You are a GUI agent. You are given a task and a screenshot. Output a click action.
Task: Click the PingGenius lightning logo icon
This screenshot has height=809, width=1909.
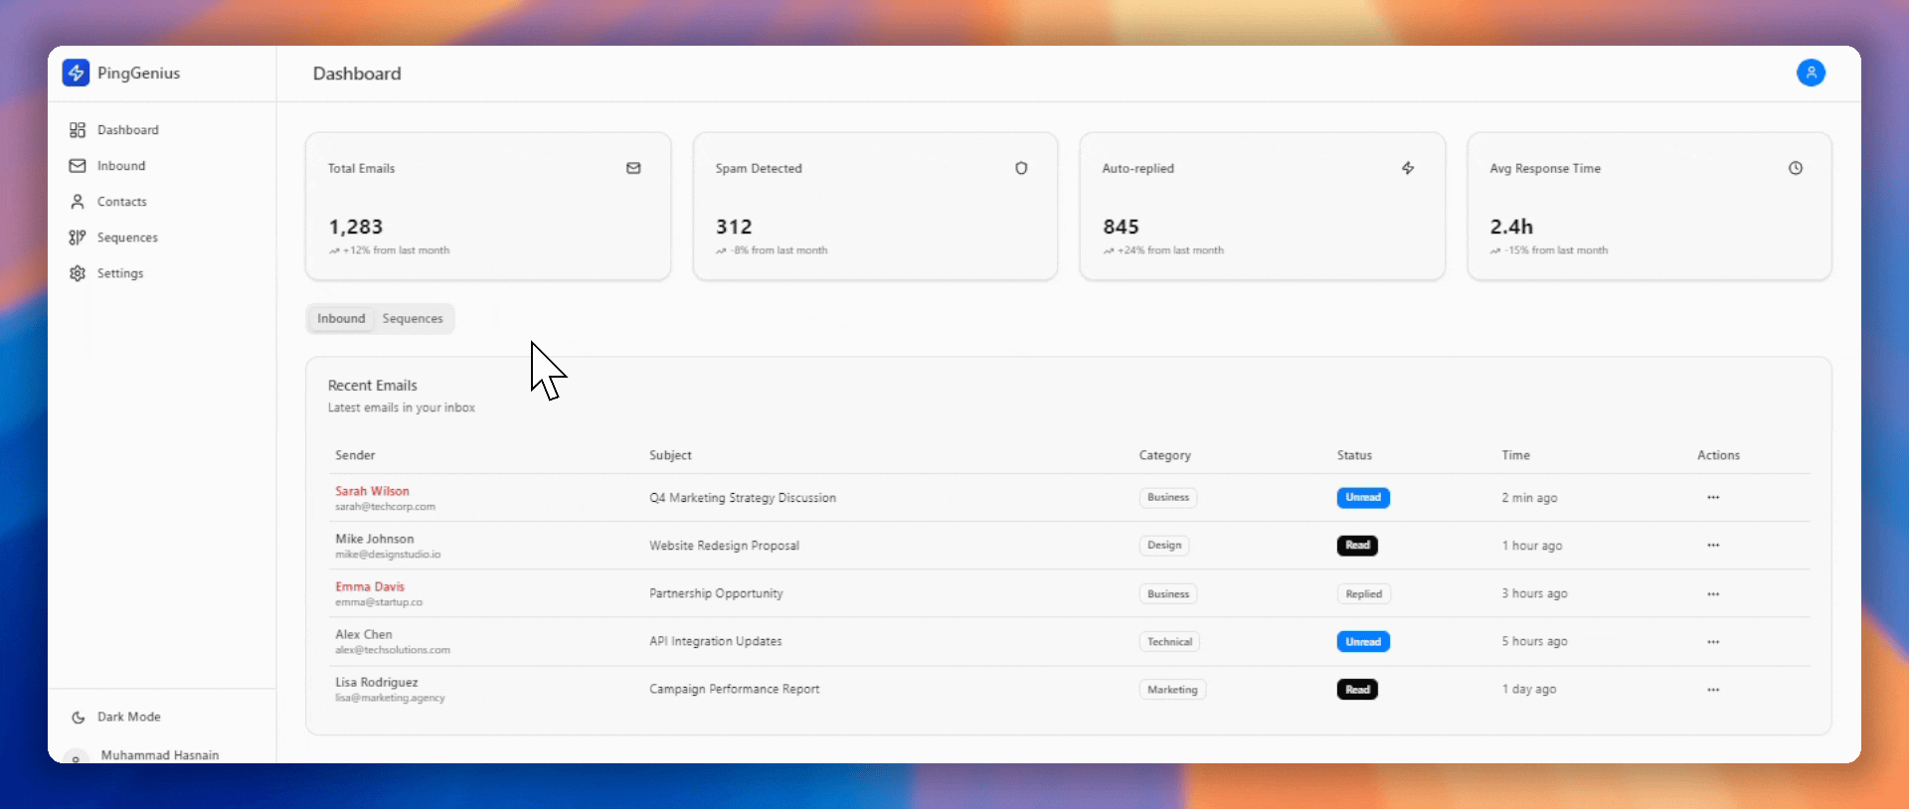(76, 73)
